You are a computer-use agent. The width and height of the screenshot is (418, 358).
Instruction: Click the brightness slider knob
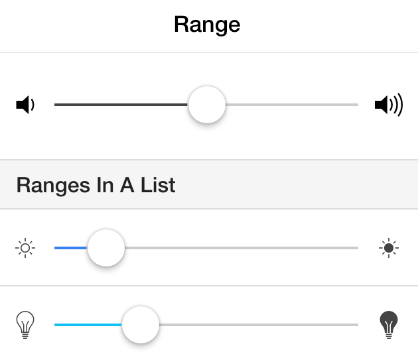pos(106,248)
